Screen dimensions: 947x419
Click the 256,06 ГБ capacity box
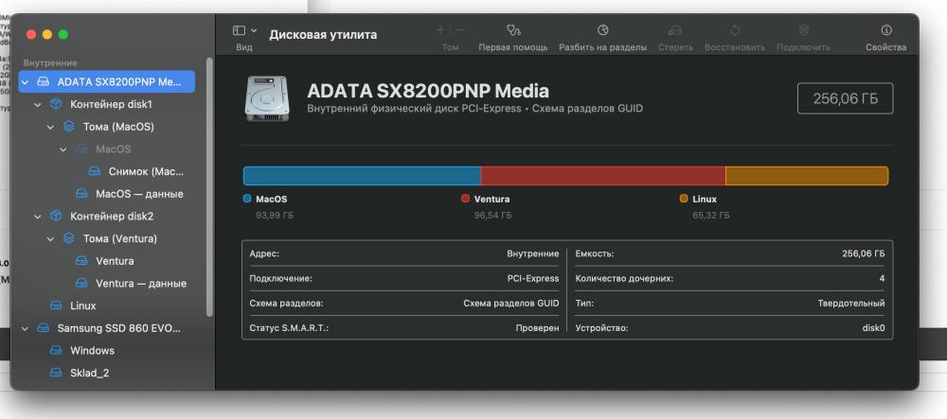click(845, 98)
